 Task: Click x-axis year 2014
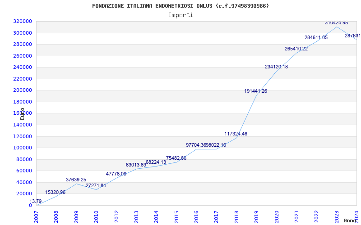point(156,217)
